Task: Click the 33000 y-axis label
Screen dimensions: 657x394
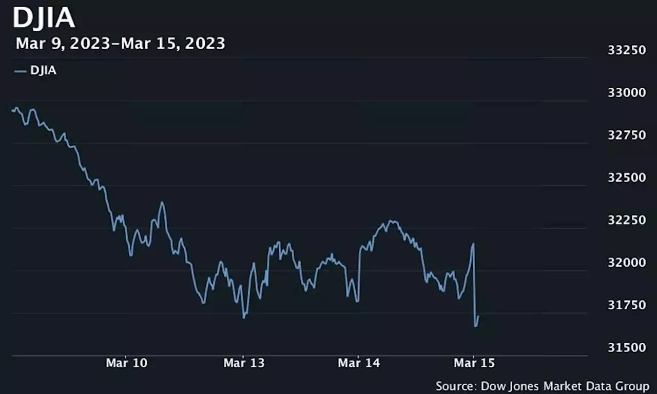Action: coord(626,93)
